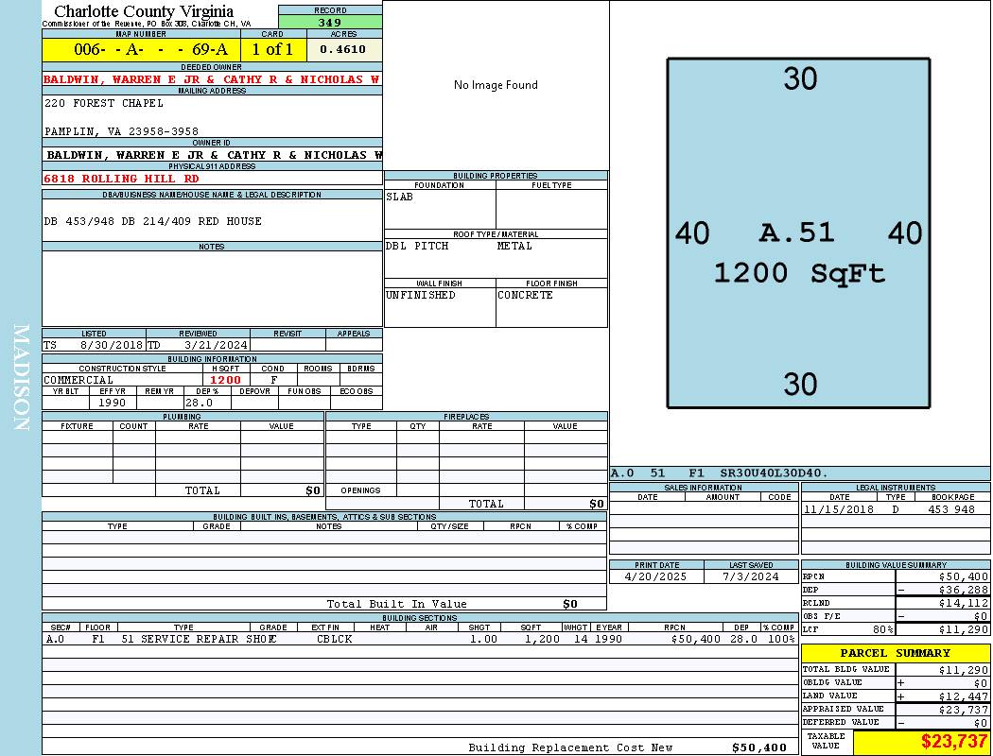Click the reviewed date 3/21/2024
The width and height of the screenshot is (993, 756).
[194, 345]
